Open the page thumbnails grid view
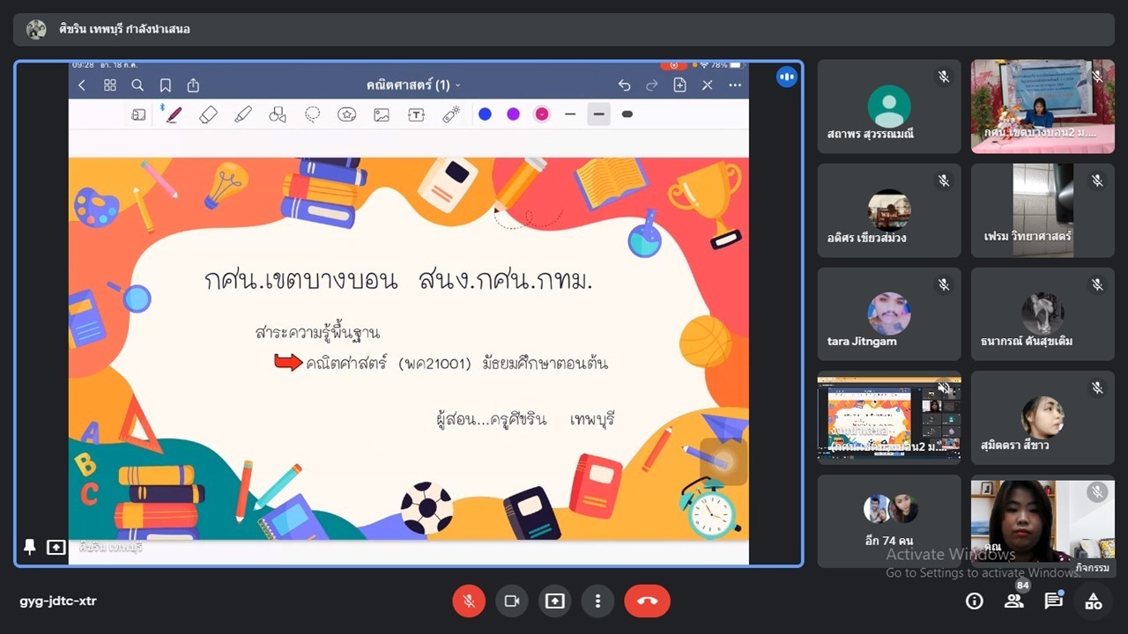This screenshot has width=1128, height=634. coord(110,85)
